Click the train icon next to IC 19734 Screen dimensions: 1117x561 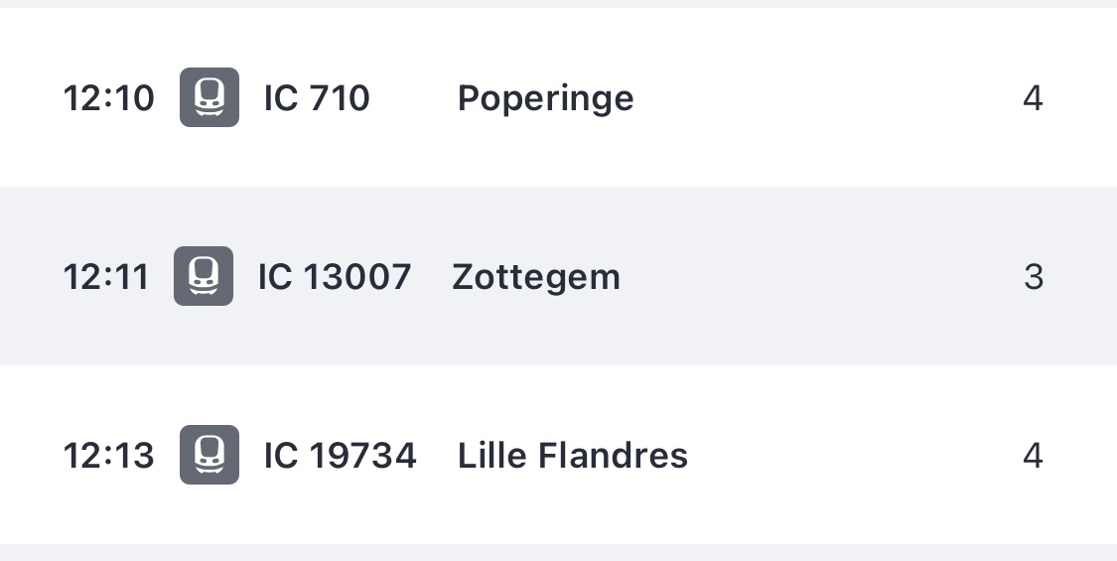[209, 455]
